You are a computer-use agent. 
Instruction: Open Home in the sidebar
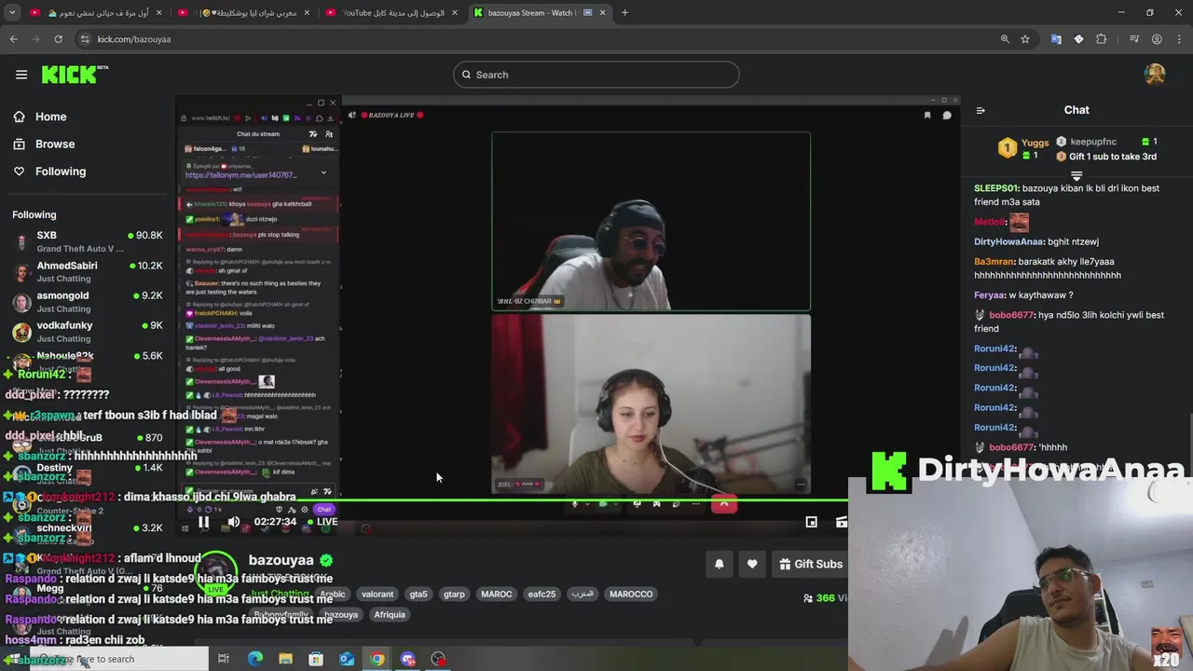pyautogui.click(x=51, y=116)
